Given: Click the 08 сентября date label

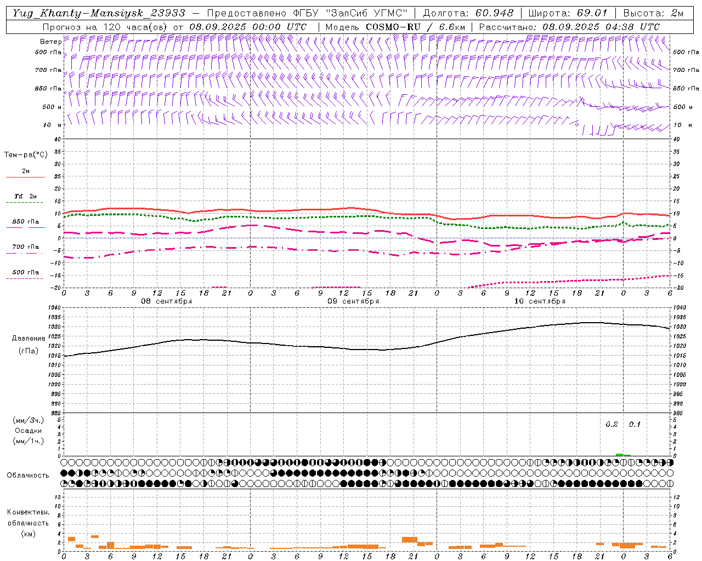Looking at the screenshot, I should click(167, 301).
